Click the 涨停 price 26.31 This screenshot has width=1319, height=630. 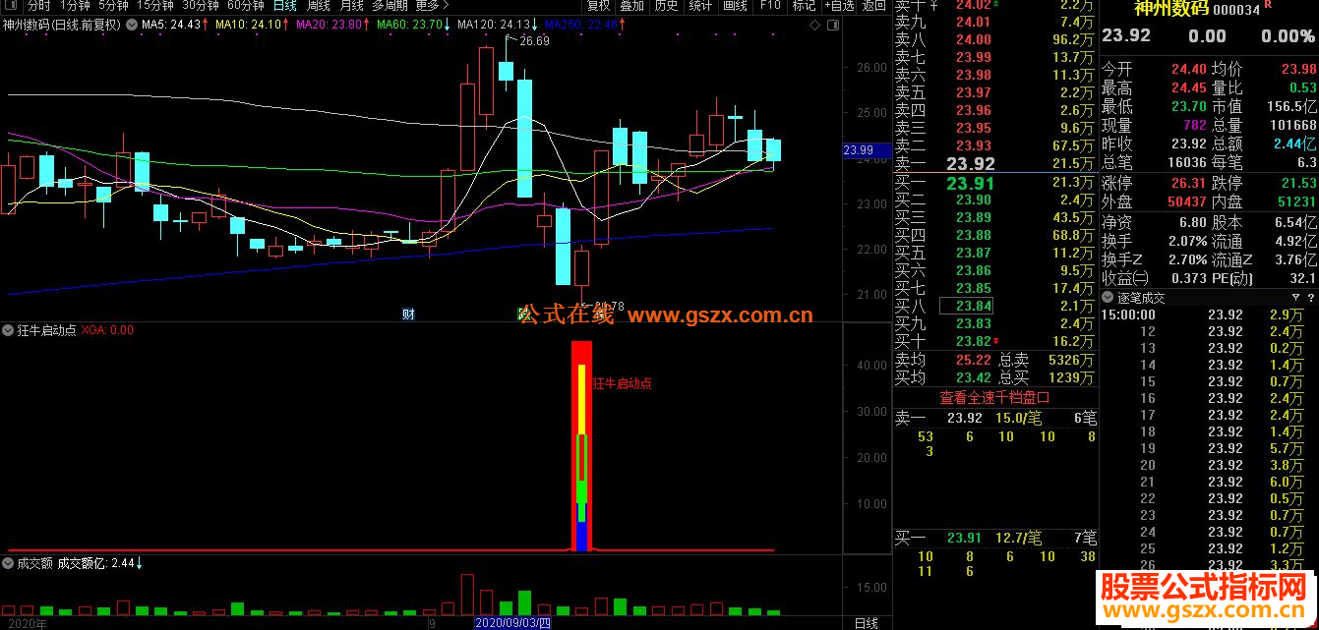click(1188, 183)
